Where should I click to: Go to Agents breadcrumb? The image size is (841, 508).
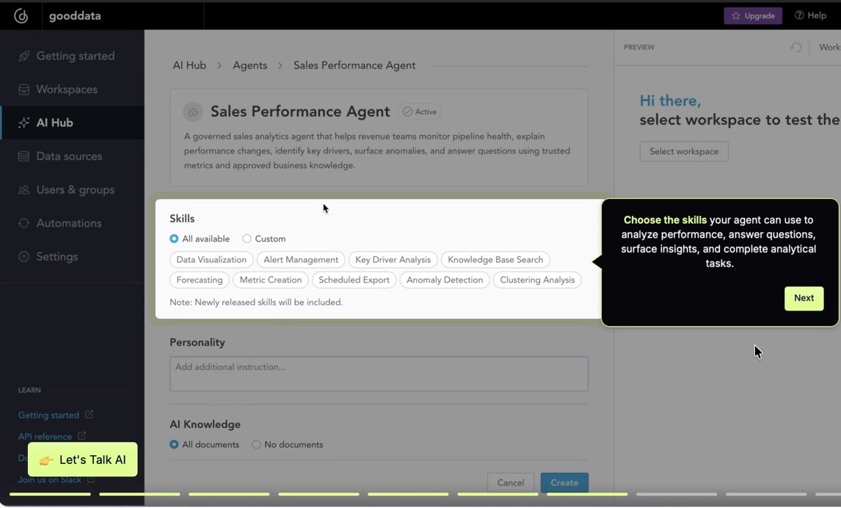point(250,65)
